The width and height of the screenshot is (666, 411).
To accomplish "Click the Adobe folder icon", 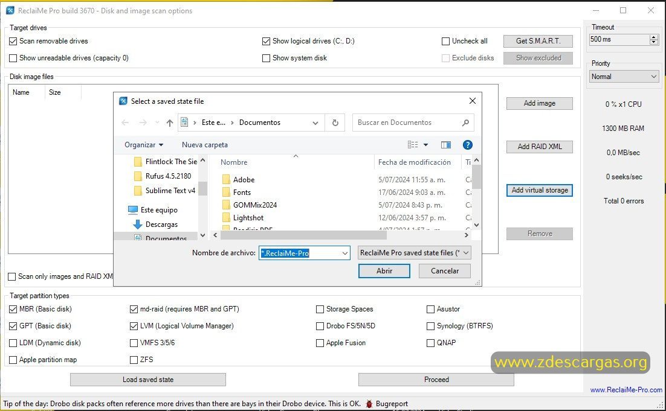I will click(226, 179).
